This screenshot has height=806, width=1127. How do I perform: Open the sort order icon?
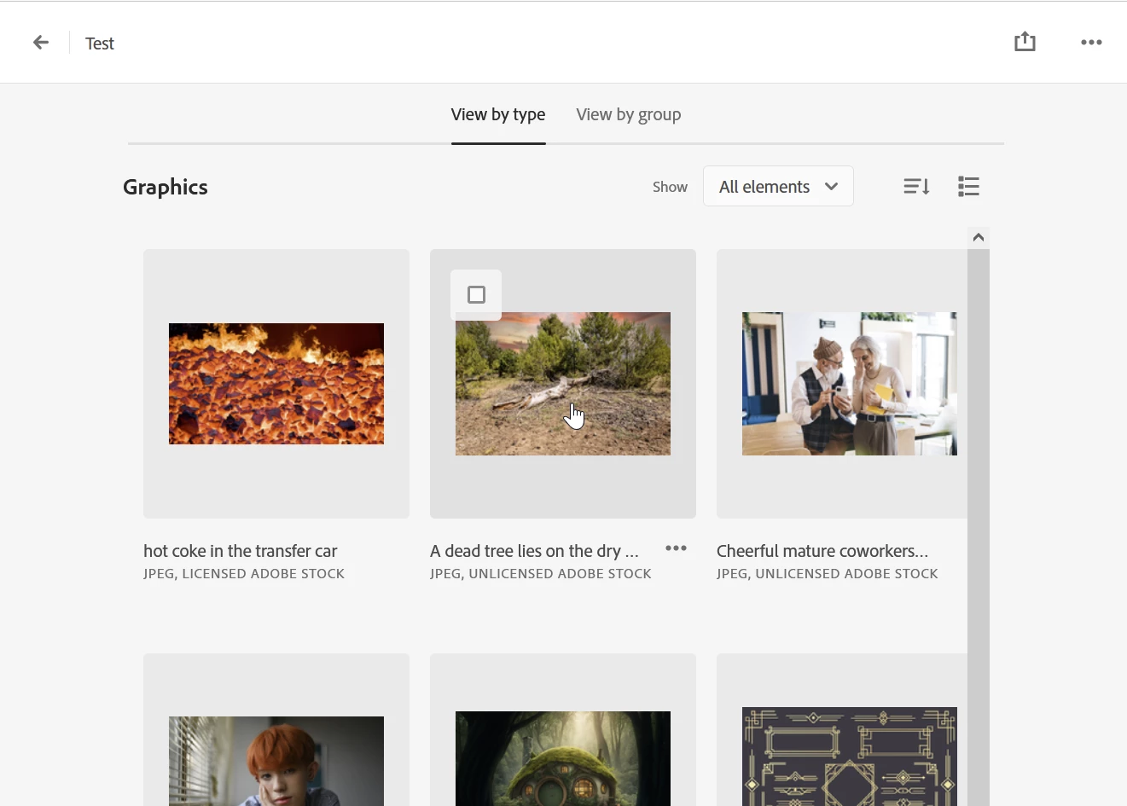click(916, 186)
